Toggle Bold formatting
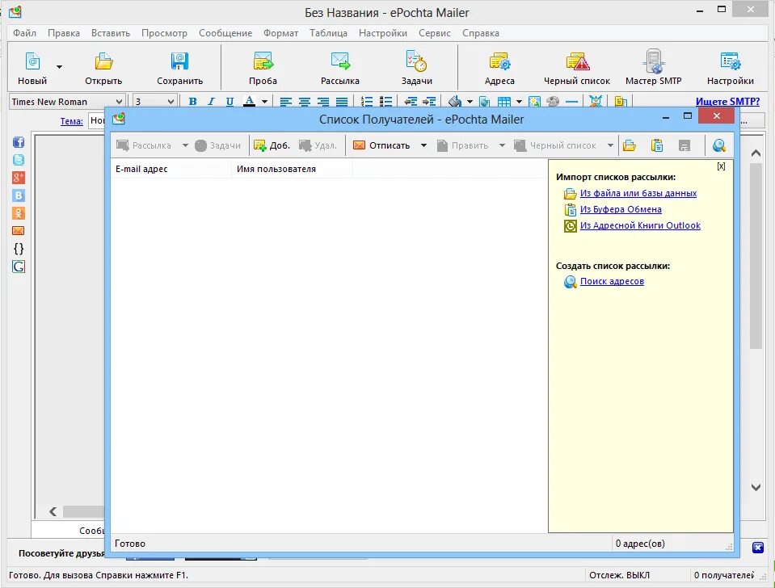The width and height of the screenshot is (775, 588). (193, 101)
